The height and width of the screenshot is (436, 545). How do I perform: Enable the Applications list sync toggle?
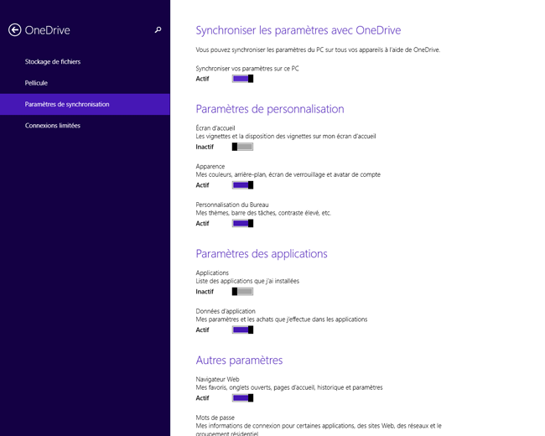(242, 291)
